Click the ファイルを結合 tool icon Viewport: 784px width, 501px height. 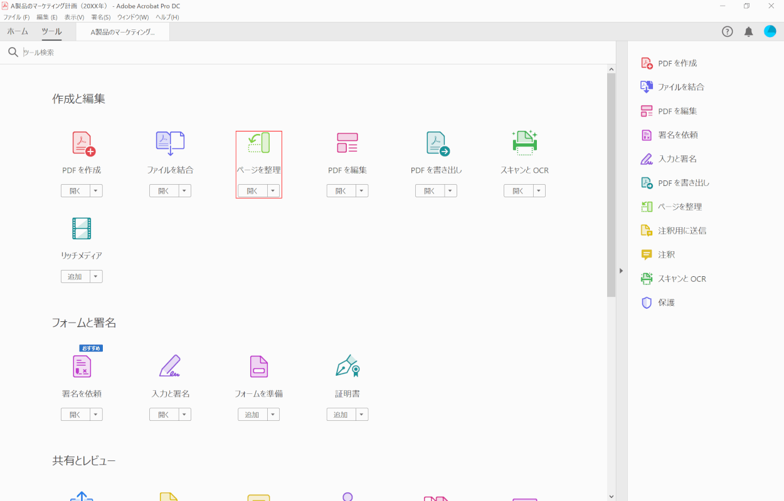(x=170, y=143)
